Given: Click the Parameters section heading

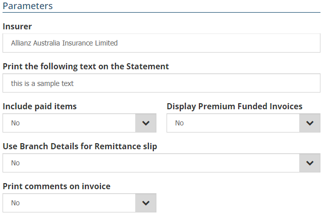Looking at the screenshot, I should coord(28,6).
